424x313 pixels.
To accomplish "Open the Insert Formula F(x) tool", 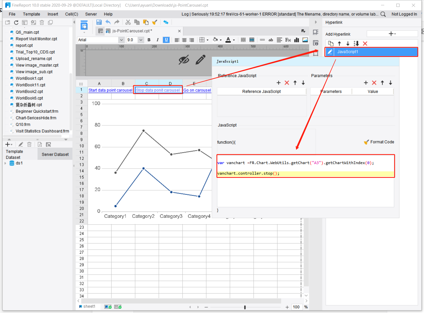I will pyautogui.click(x=288, y=40).
